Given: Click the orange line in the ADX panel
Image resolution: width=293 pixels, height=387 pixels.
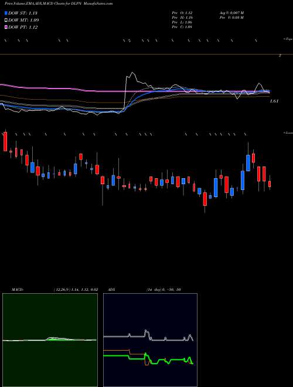Looking at the screenshot, I should [x=116, y=350].
